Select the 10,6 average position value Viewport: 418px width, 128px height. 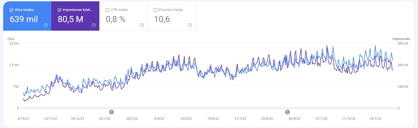[x=162, y=19]
